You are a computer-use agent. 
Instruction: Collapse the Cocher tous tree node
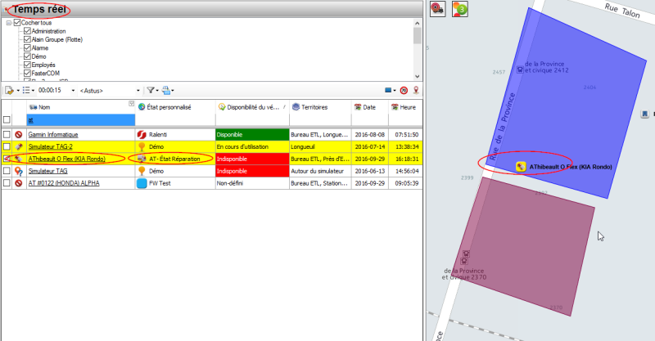[x=8, y=23]
